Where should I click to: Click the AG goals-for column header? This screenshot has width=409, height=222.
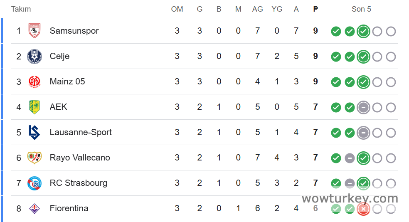coord(257,9)
